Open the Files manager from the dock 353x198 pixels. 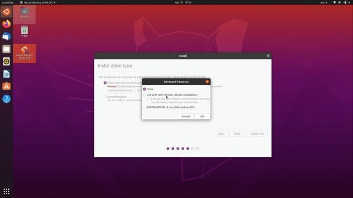point(6,49)
